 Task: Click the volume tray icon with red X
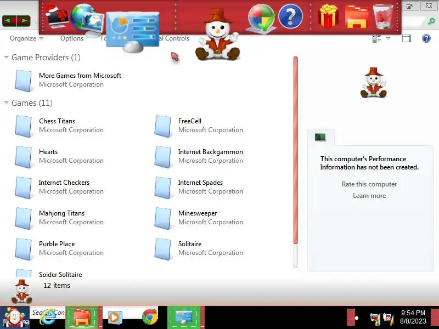389,318
